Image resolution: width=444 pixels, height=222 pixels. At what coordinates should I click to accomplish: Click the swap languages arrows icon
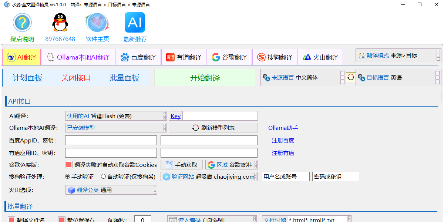(x=351, y=77)
